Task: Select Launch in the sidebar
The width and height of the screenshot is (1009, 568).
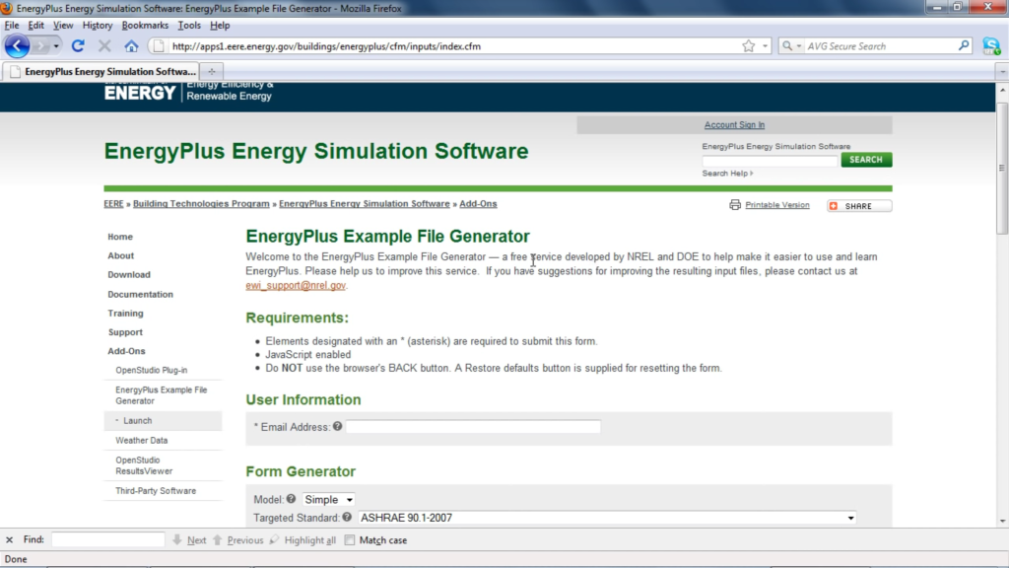Action: click(138, 420)
